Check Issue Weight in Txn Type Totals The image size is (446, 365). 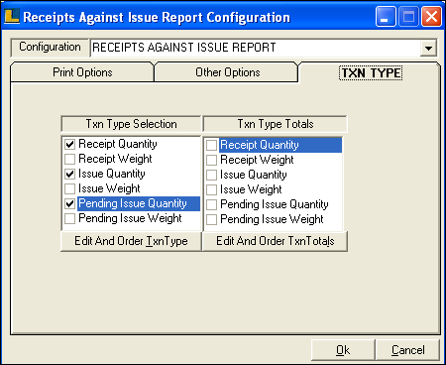[x=211, y=189]
